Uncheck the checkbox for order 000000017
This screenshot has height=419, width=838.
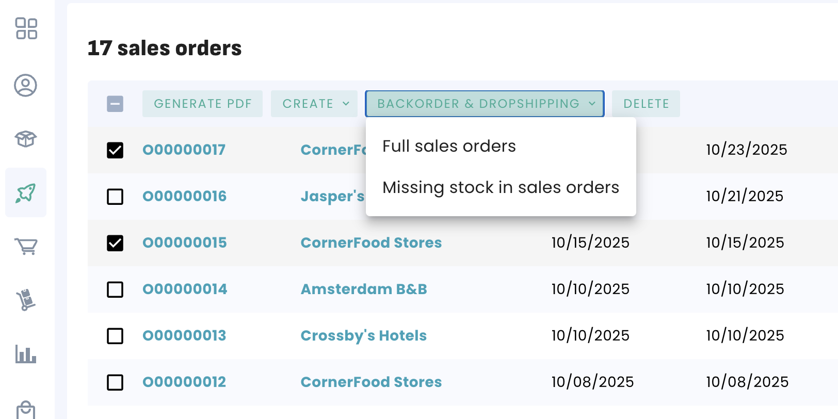pos(115,150)
